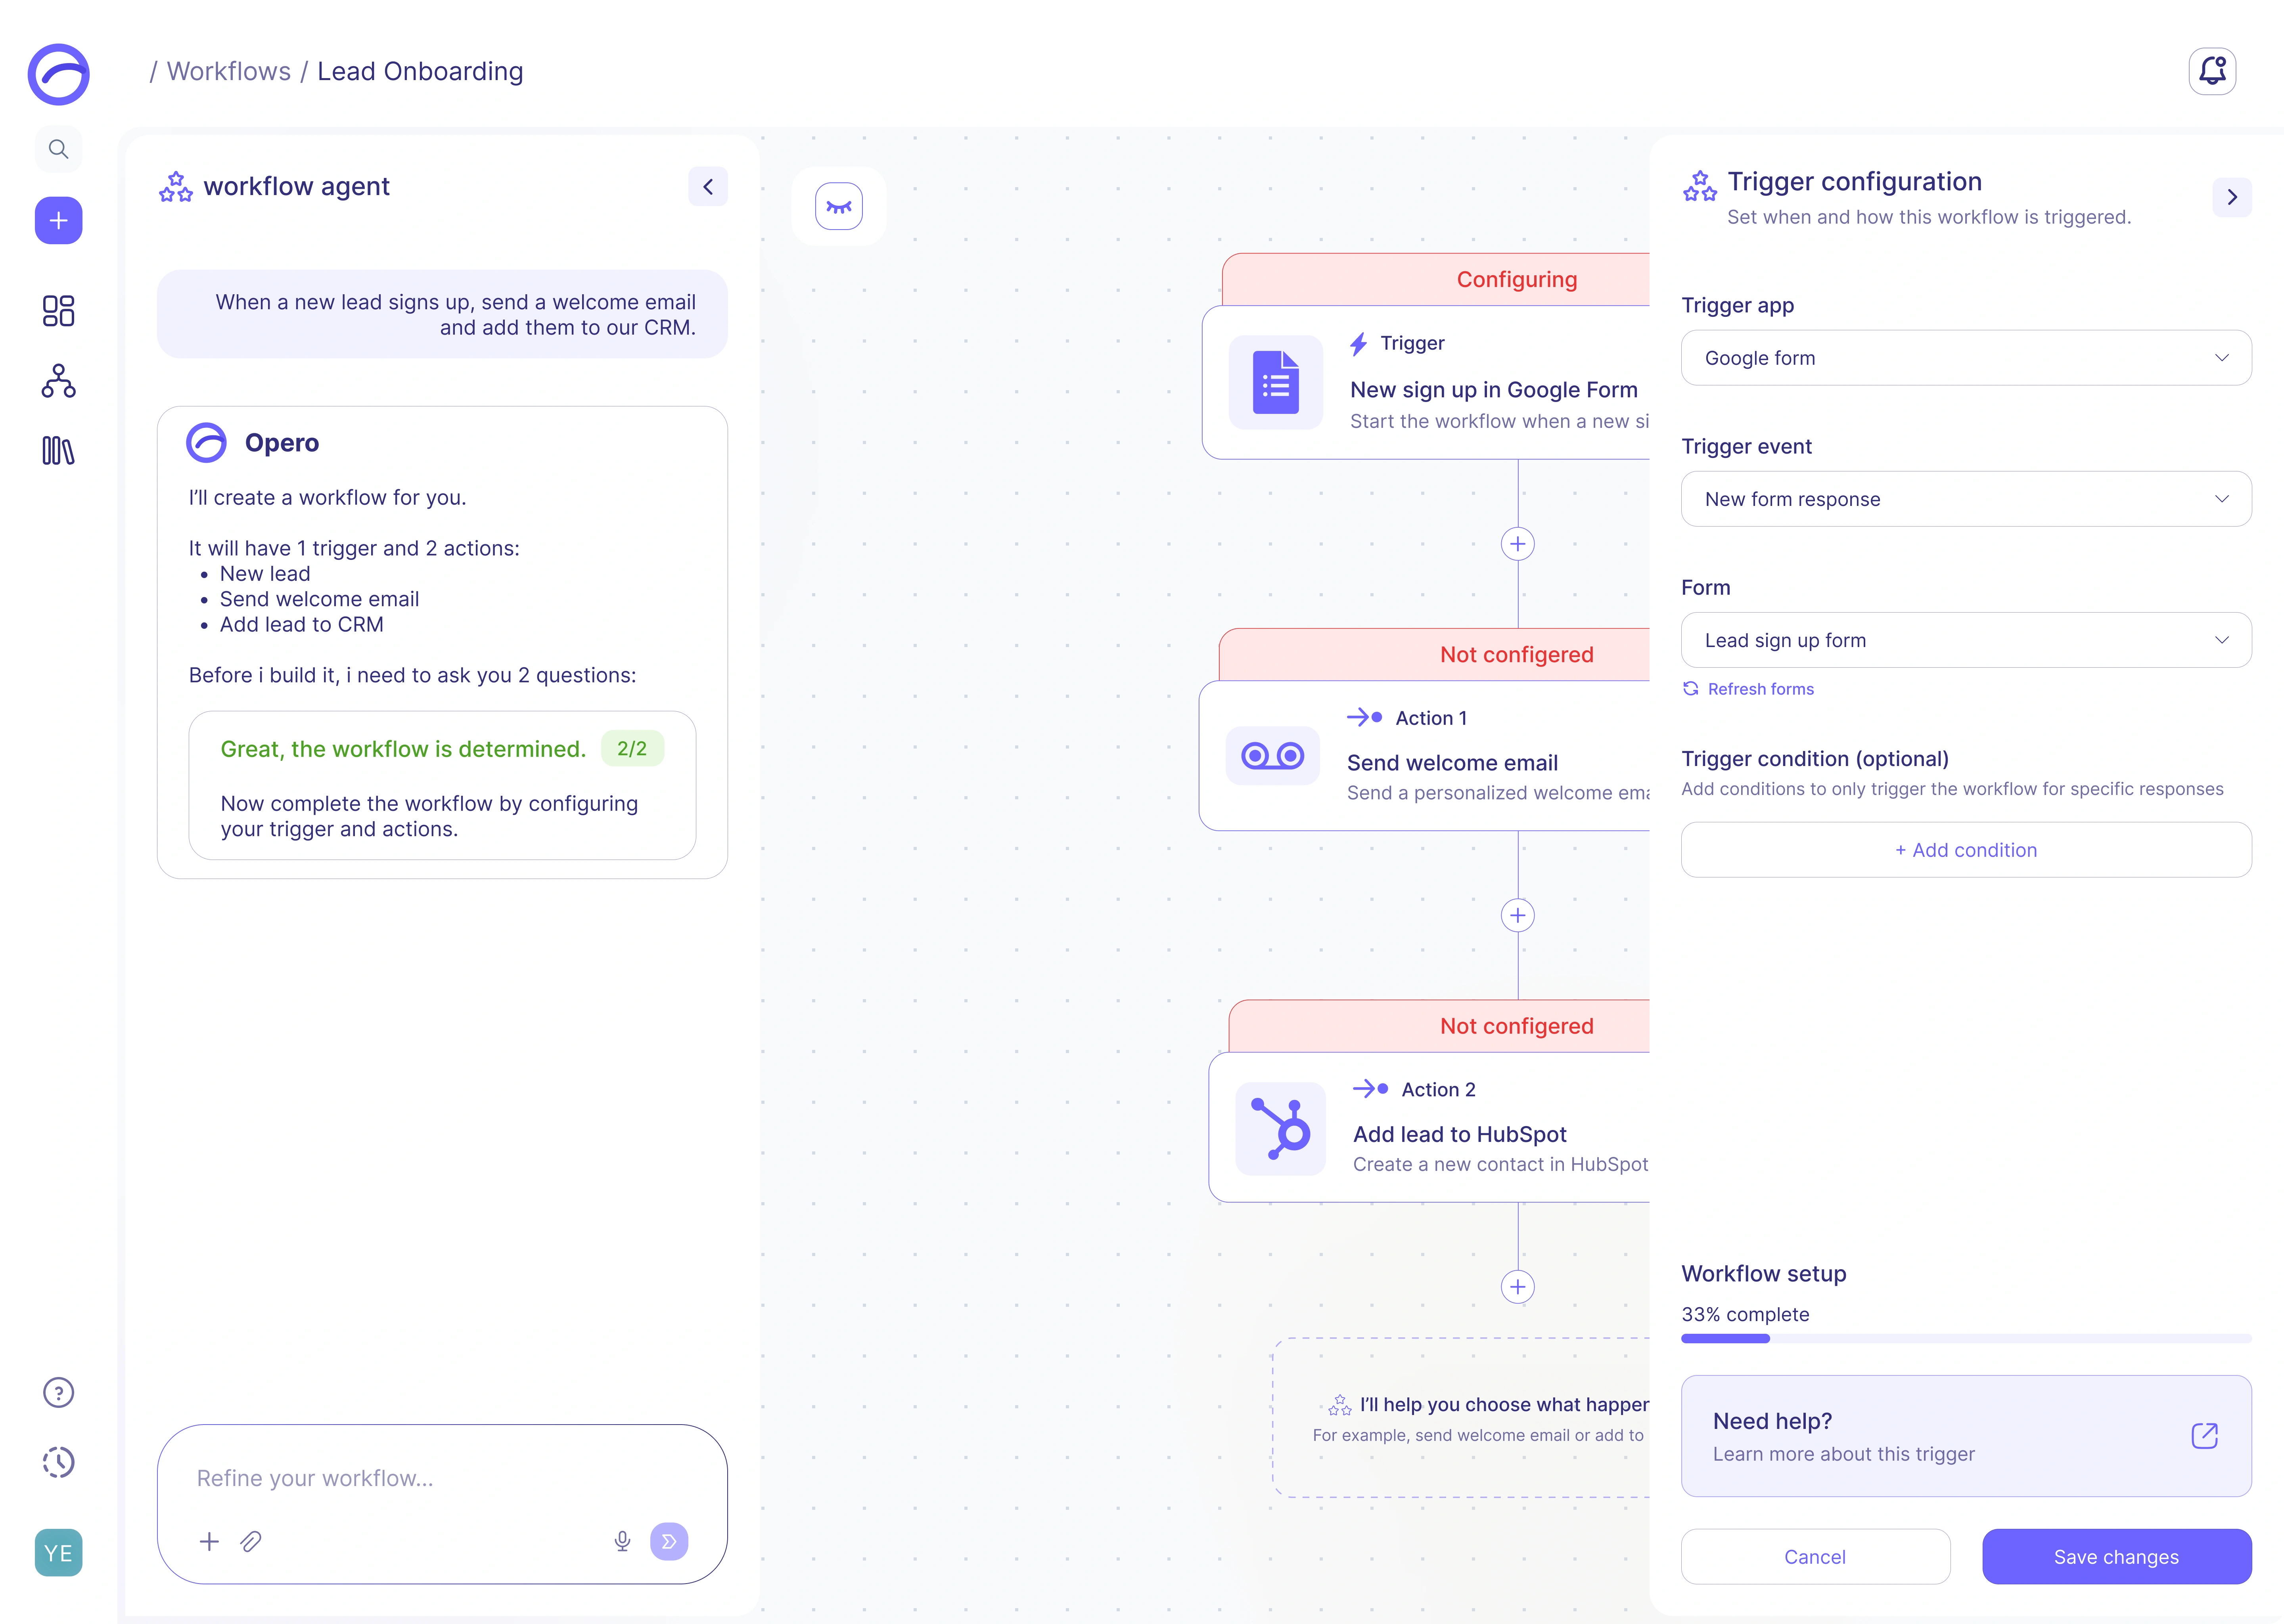2284x1624 pixels.
Task: Select the Send welcome email node
Action: (x=1424, y=756)
